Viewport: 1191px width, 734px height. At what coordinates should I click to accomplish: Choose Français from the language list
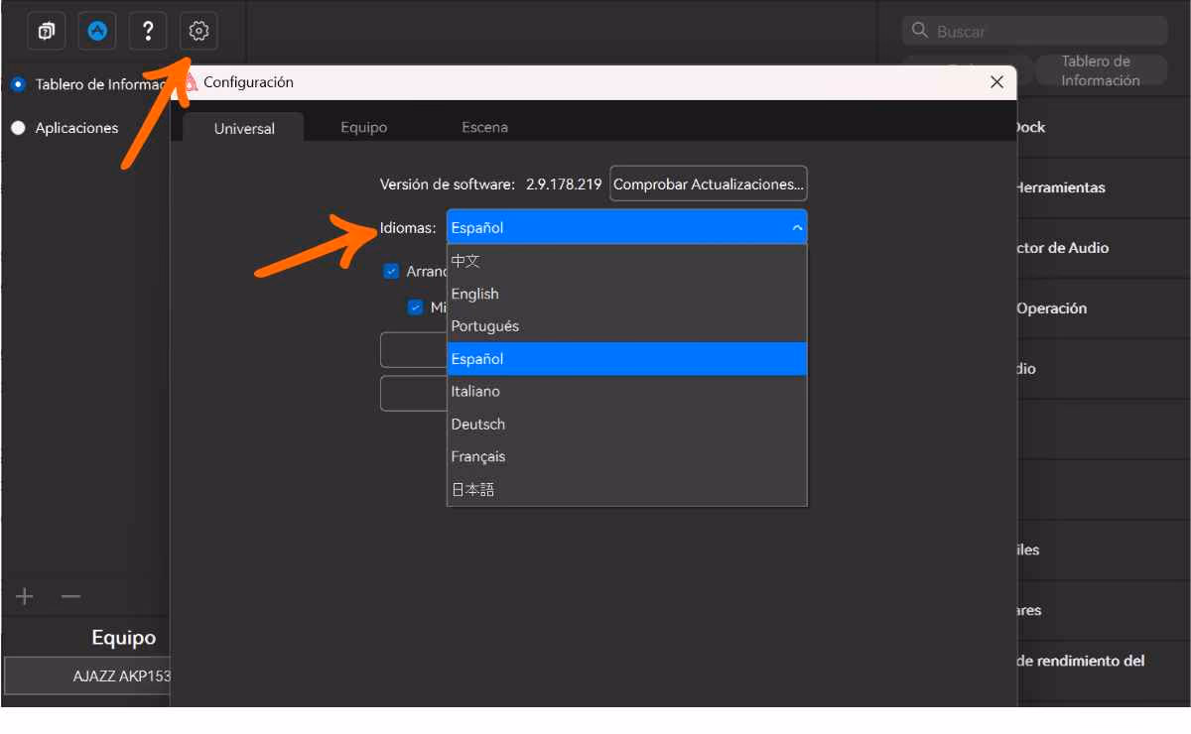pos(626,457)
